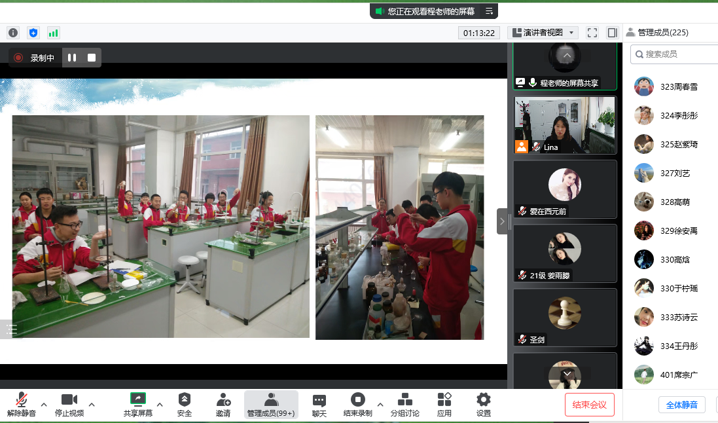The height and width of the screenshot is (423, 718).
Task: Expand share screen options arrow
Action: (160, 404)
